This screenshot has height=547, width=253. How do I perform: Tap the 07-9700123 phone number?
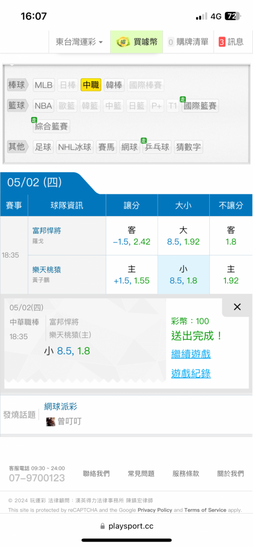(37, 478)
